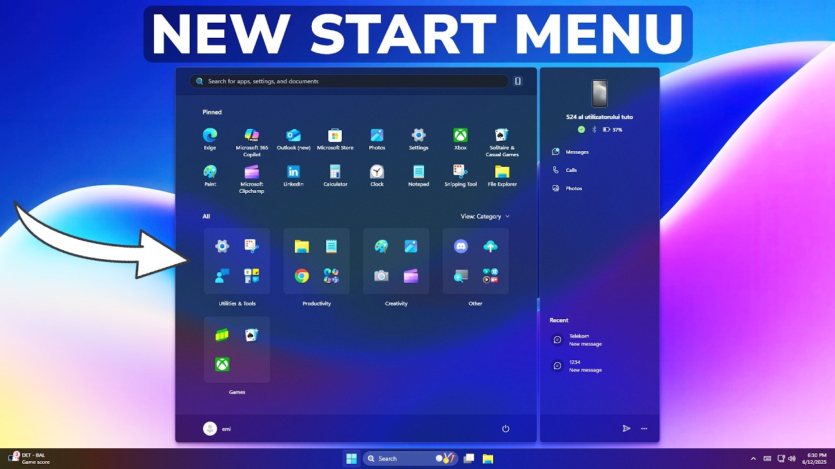Open Paint inside the Creativity category
Screen dimensions: 835x469
(381, 246)
